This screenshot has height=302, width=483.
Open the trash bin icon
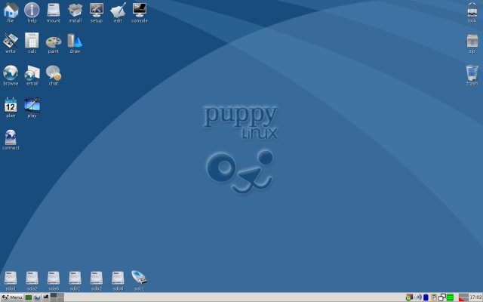472,75
